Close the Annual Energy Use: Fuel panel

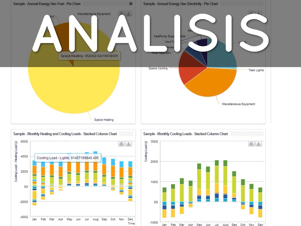click(x=131, y=4)
